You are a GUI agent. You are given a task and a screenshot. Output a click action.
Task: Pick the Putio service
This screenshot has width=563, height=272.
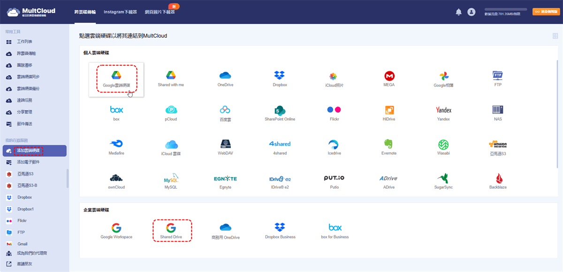(x=334, y=181)
